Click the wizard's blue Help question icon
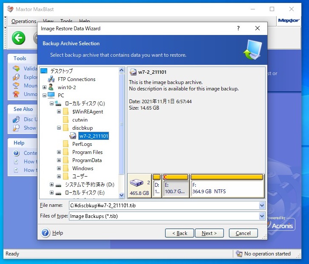309x264 pixels. point(45,233)
